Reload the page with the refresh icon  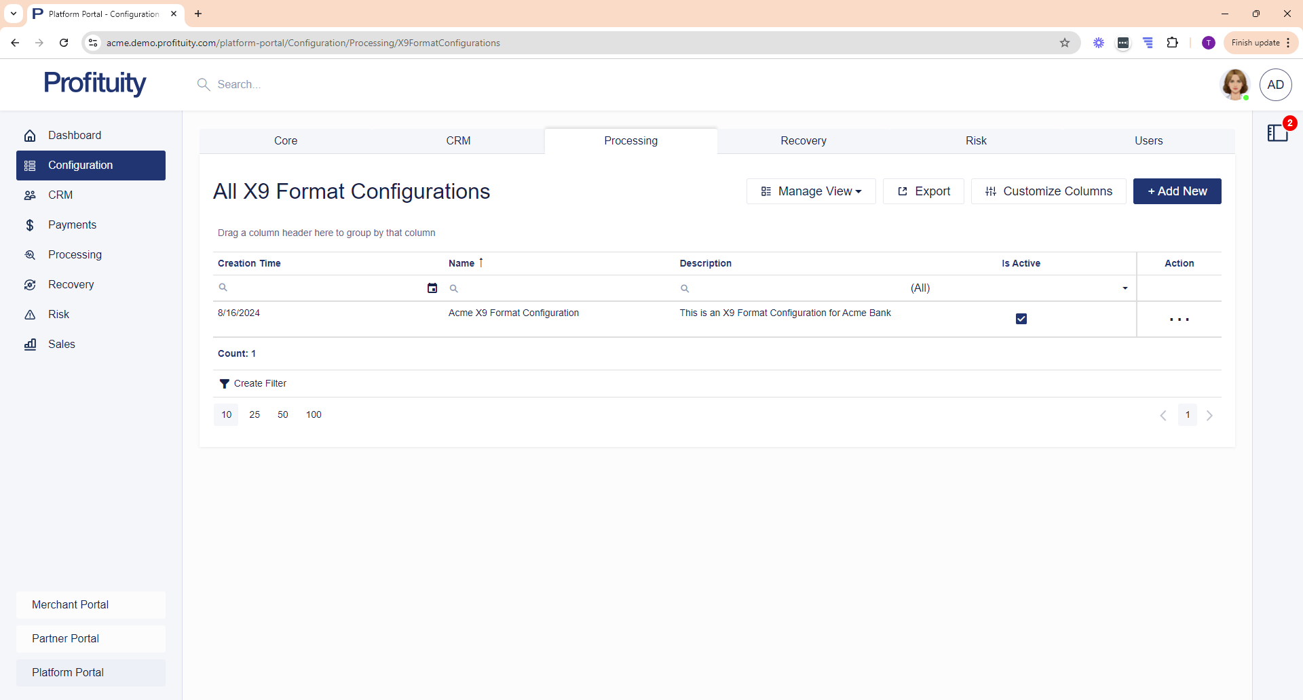coord(64,43)
